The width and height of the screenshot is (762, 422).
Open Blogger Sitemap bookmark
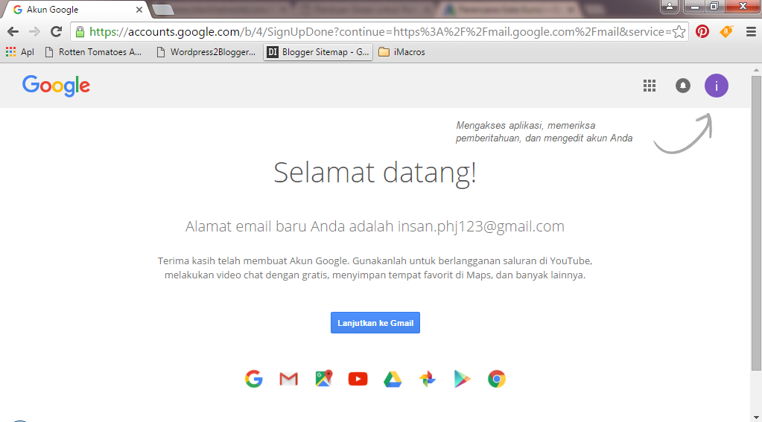[318, 52]
